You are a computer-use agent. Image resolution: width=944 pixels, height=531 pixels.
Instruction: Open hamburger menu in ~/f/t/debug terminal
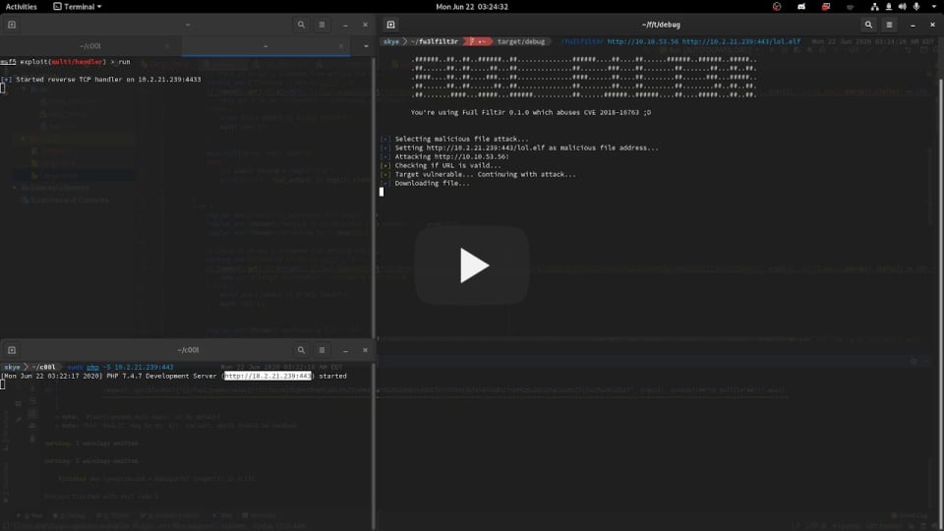click(x=889, y=25)
